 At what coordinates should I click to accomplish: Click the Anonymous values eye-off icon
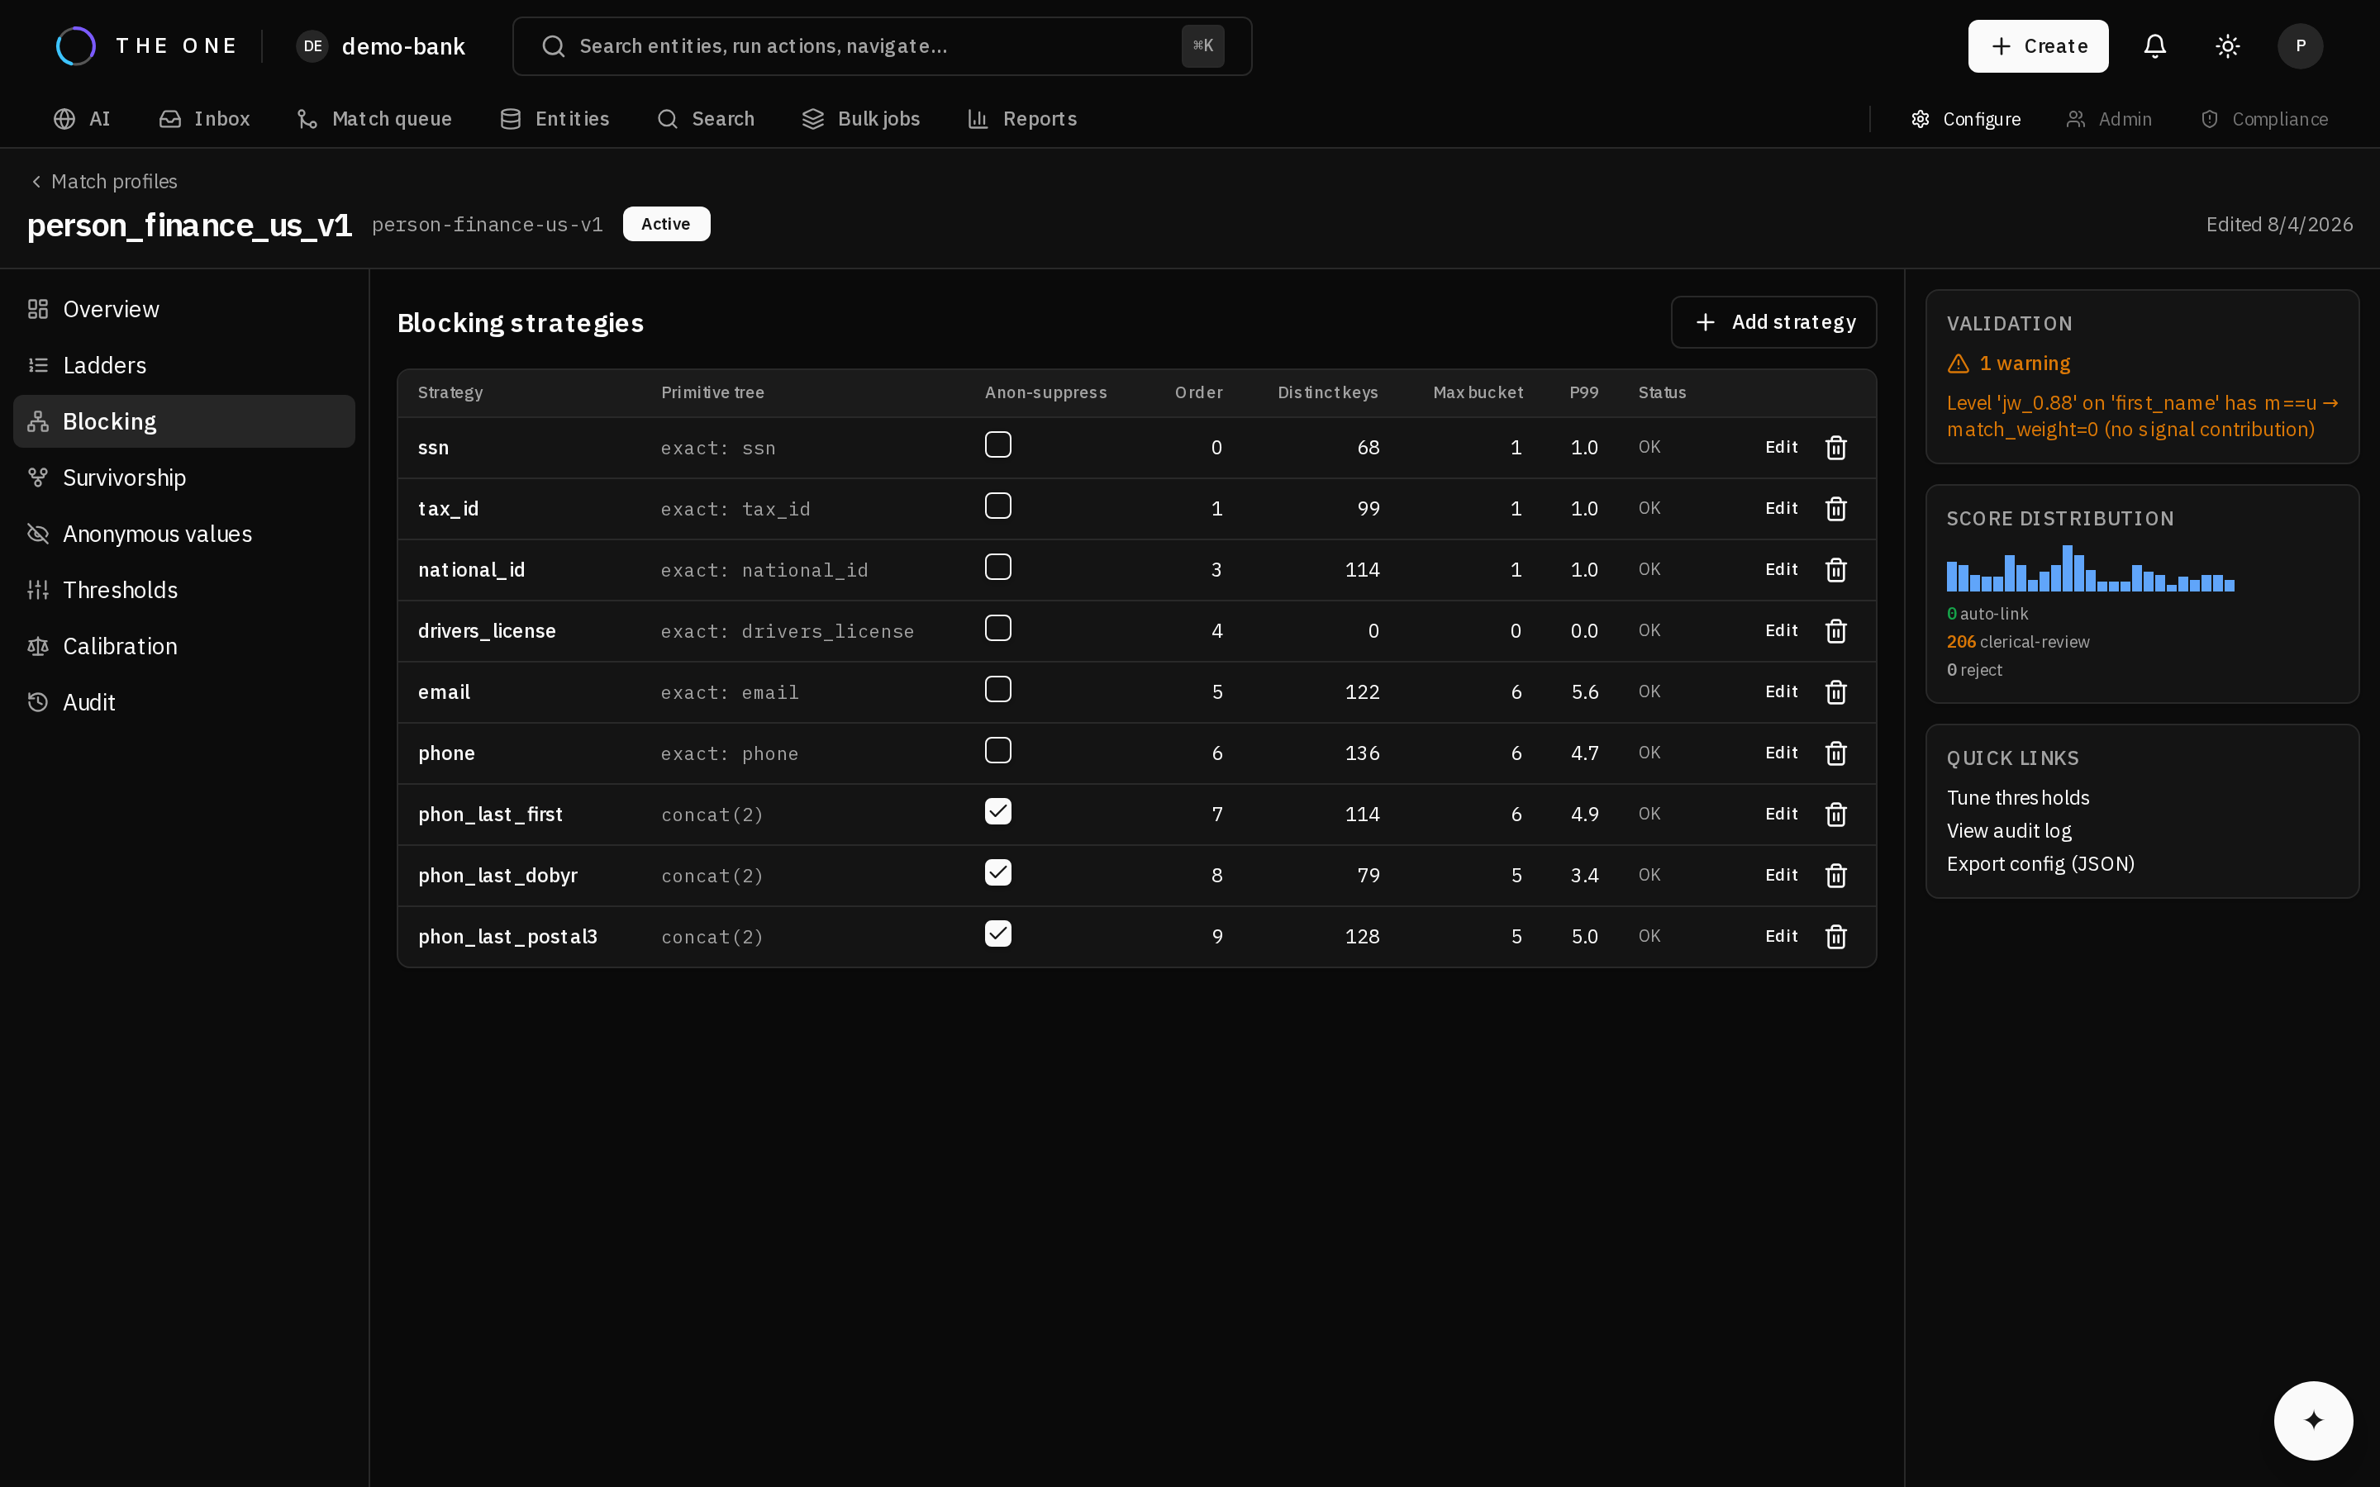coord(38,534)
